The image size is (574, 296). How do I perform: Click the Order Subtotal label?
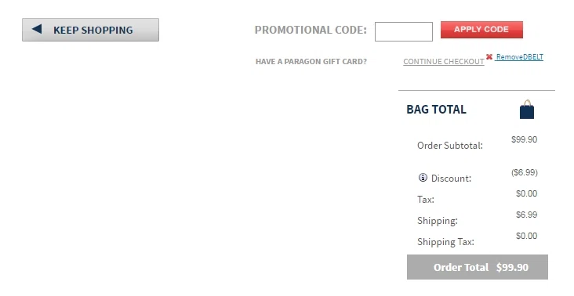click(x=450, y=146)
